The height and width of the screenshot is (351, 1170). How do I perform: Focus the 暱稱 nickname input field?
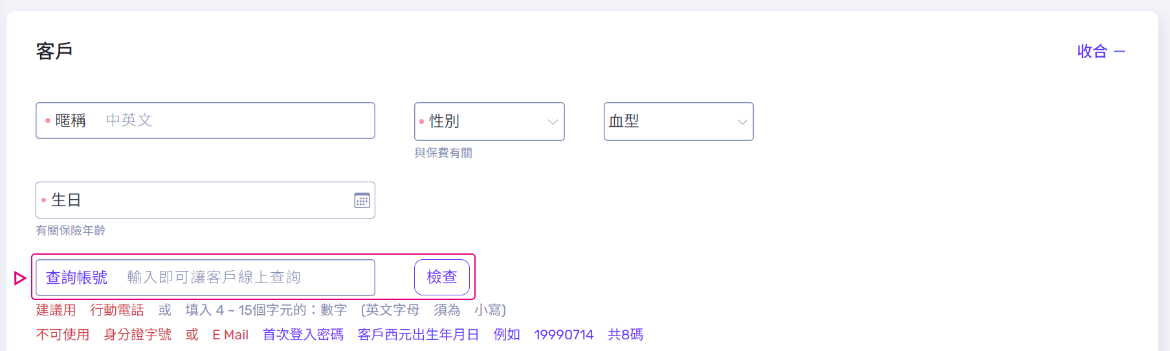(233, 120)
